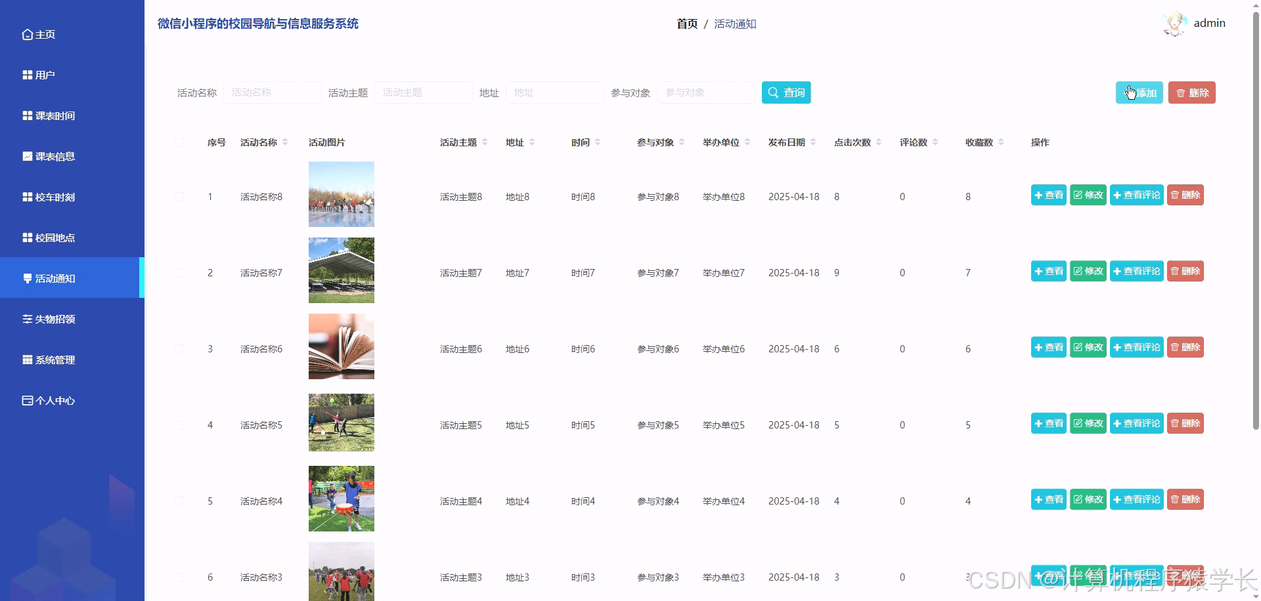The image size is (1261, 601).
Task: Click 修改 for 活动名称5
Action: tap(1088, 423)
